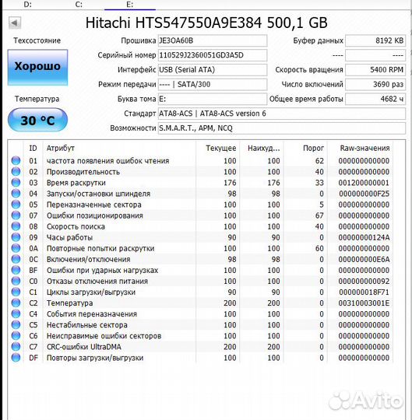Click raw value 00000000F25
Screen dimensions: 412x420
(364, 194)
